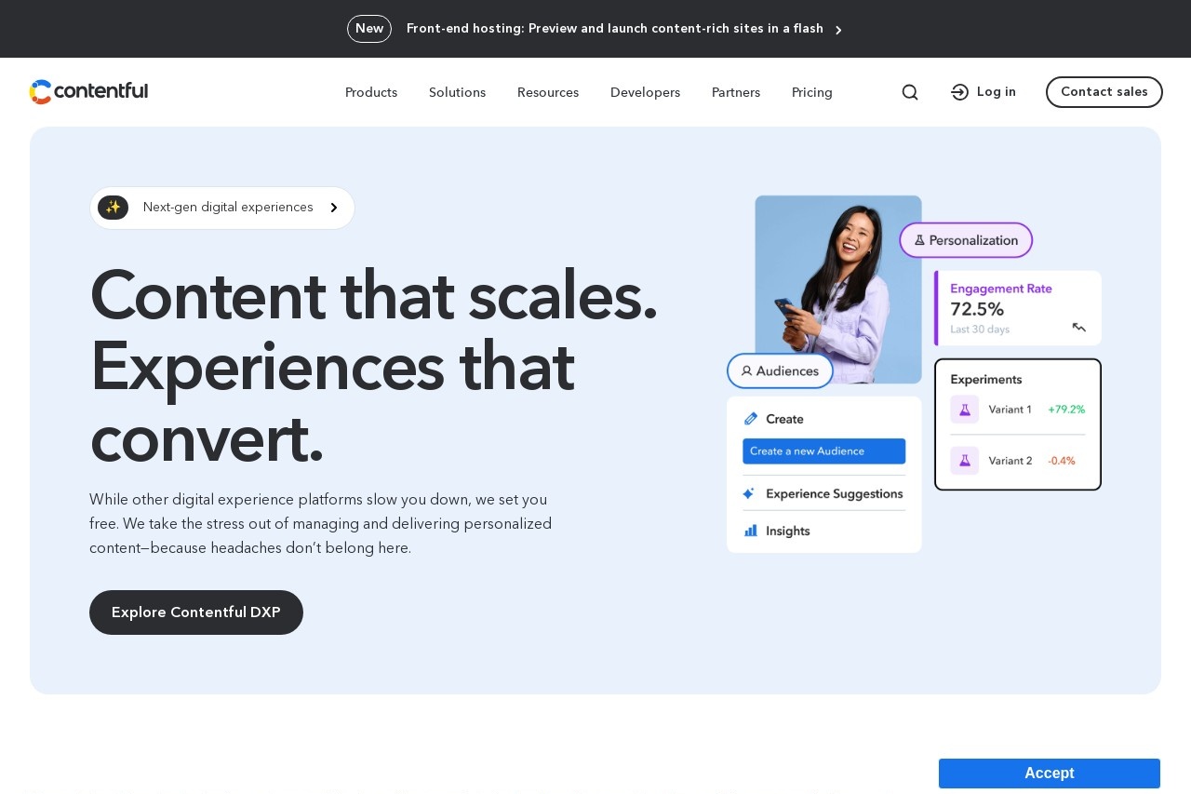
Task: Click the Insights bar chart icon
Action: (x=751, y=531)
